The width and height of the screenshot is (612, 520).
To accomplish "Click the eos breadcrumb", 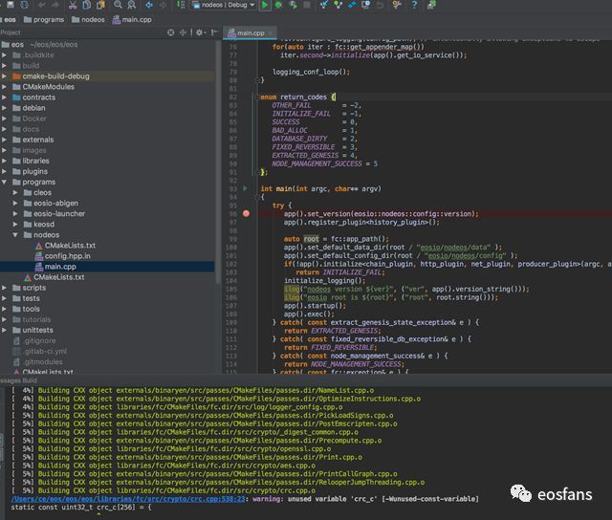I will (10, 19).
